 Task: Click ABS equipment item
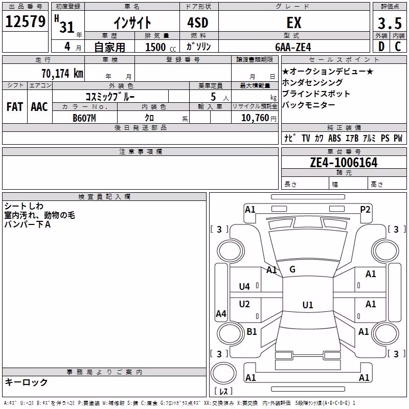click(335, 138)
